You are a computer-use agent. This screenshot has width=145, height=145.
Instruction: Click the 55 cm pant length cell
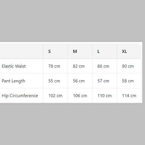tap(55, 81)
